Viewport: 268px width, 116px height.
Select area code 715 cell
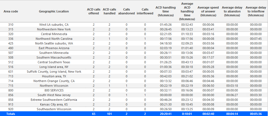coord(11,86)
